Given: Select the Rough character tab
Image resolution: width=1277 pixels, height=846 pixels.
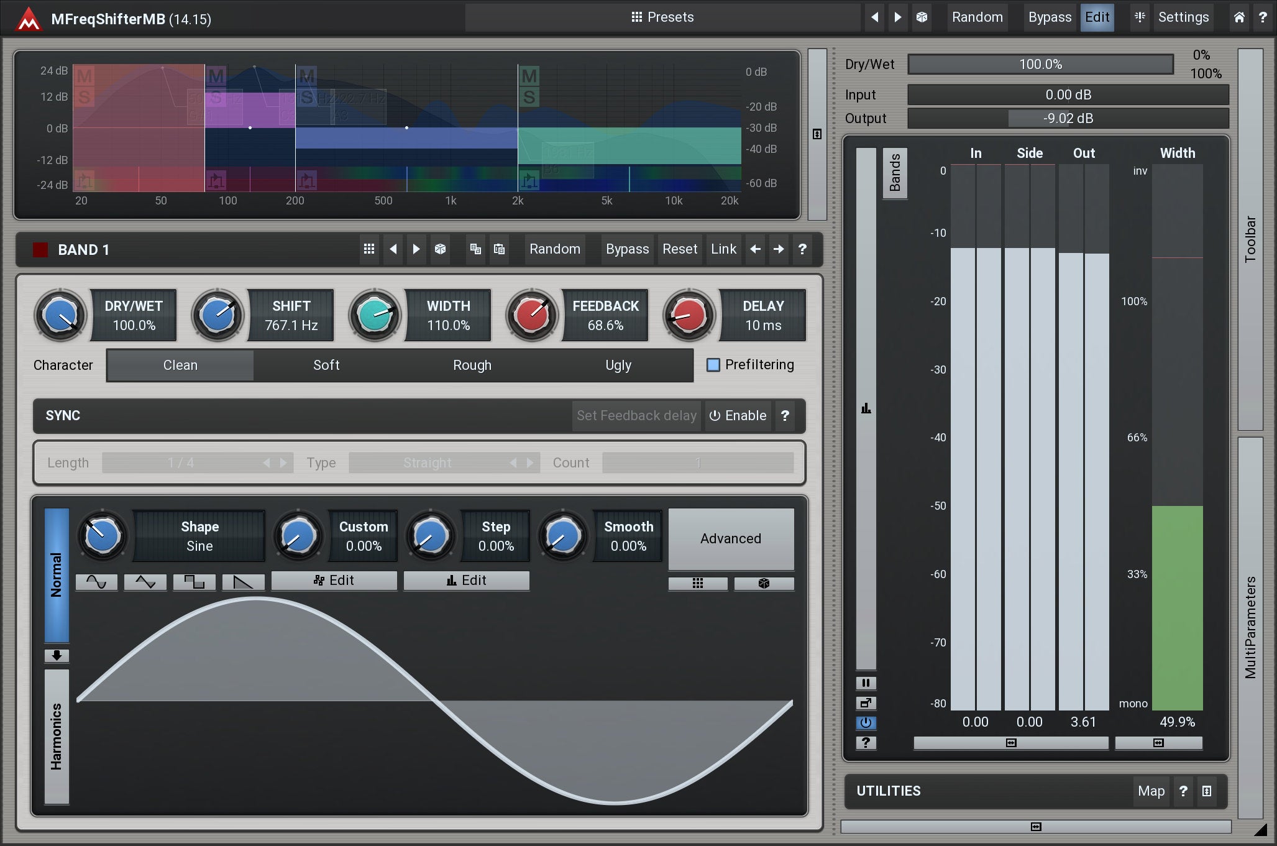Looking at the screenshot, I should click(472, 366).
